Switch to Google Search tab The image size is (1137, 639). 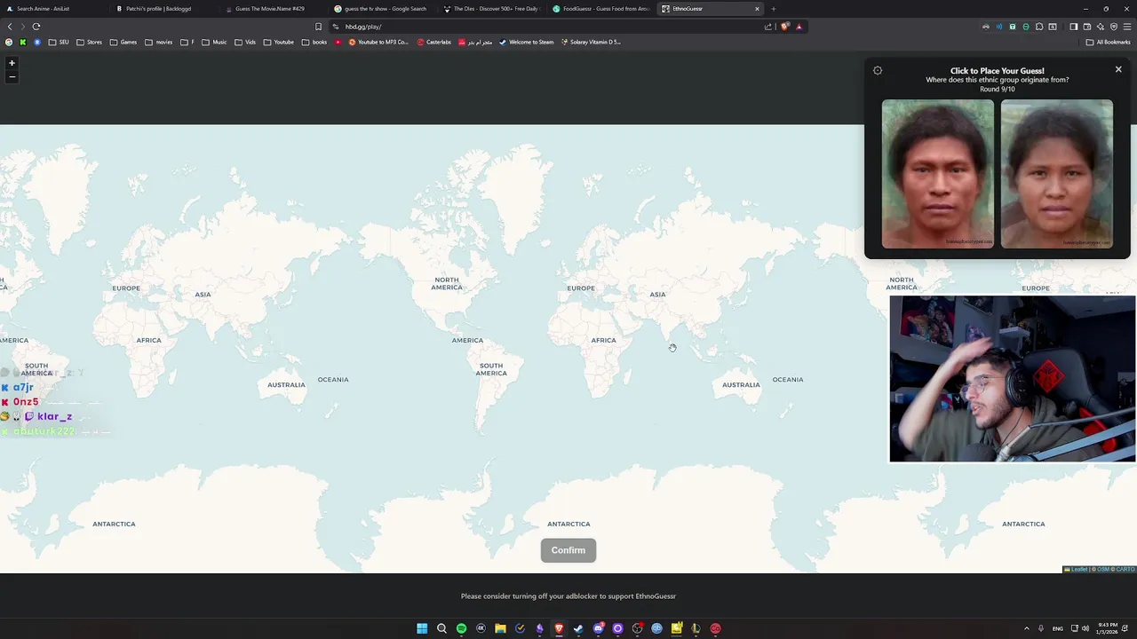click(x=381, y=9)
